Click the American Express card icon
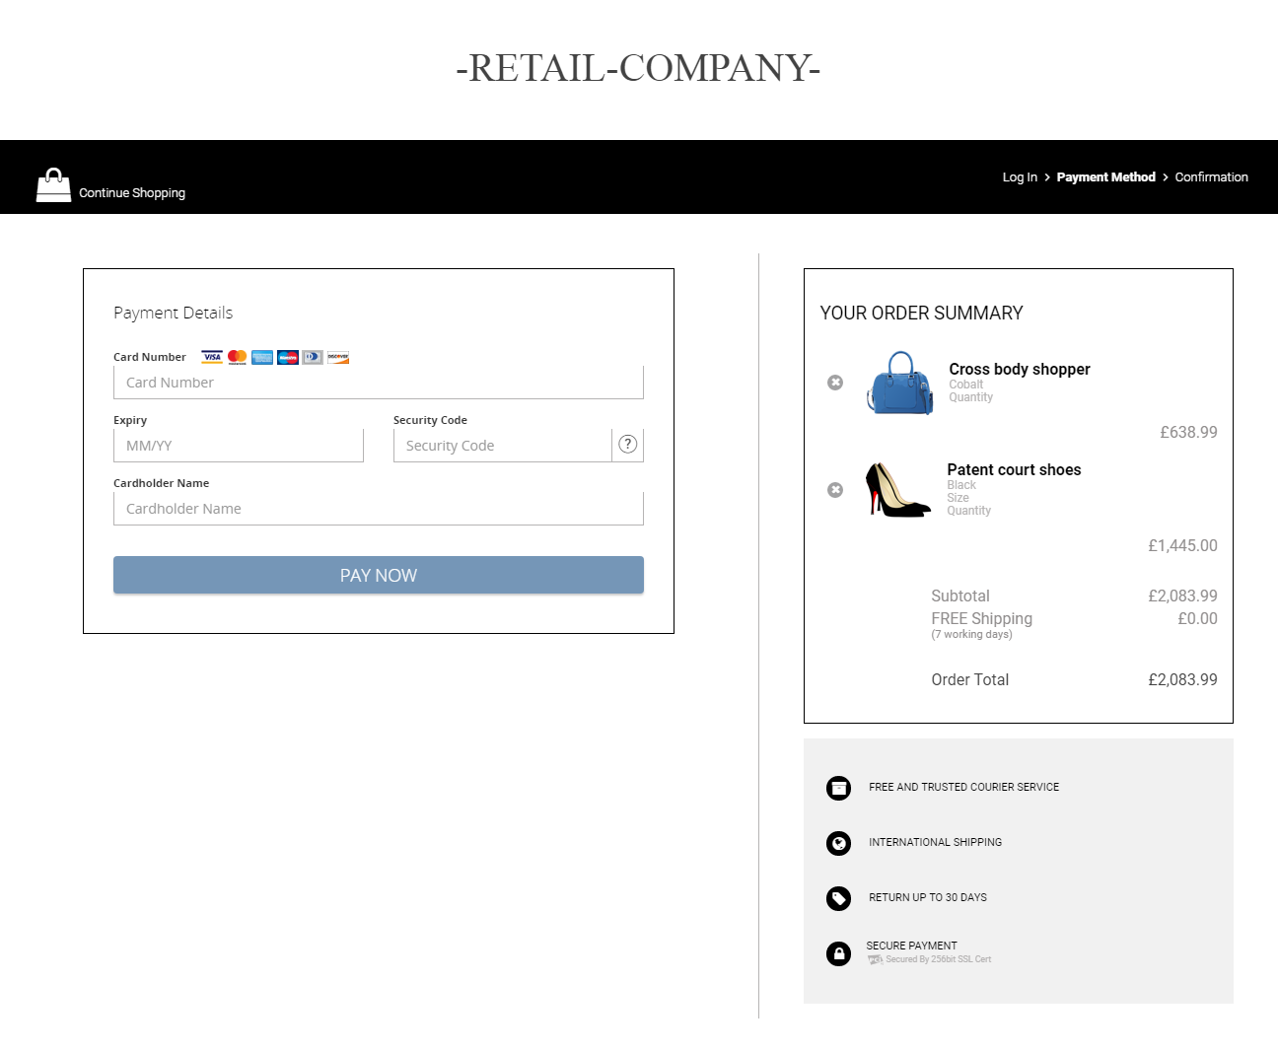1278x1052 pixels. coord(262,357)
